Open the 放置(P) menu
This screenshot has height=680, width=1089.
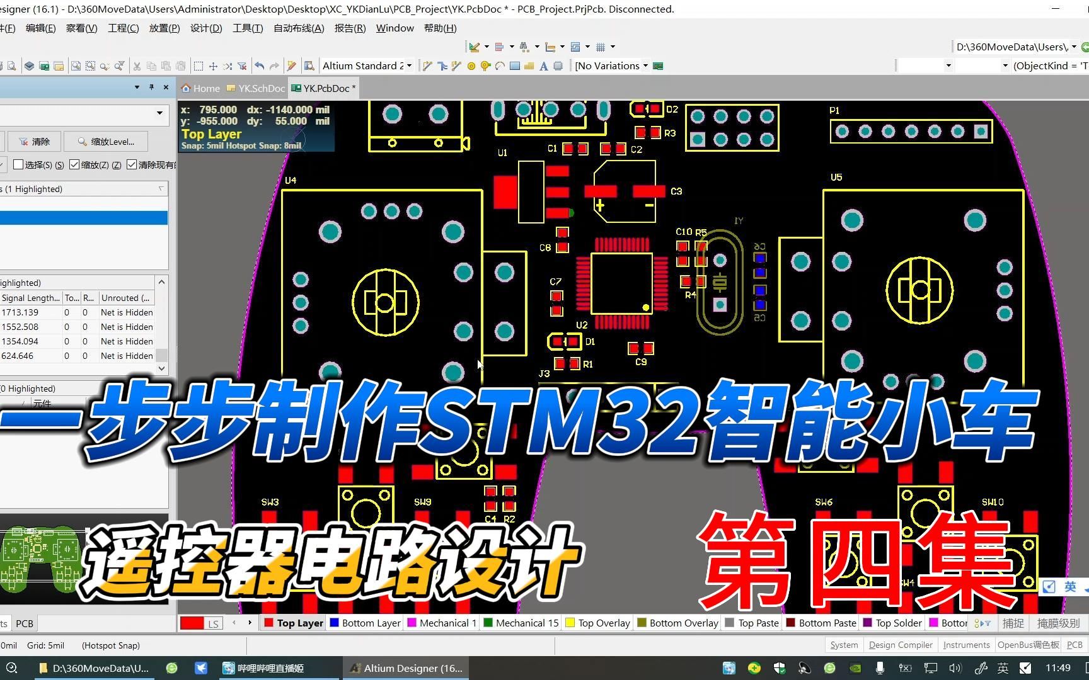(164, 28)
